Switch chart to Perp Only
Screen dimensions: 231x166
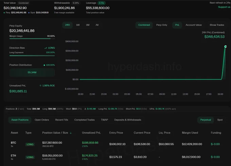[x=162, y=25]
